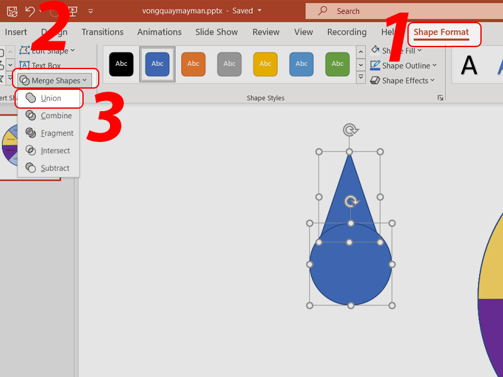Open the Review ribbon tab

[x=266, y=32]
